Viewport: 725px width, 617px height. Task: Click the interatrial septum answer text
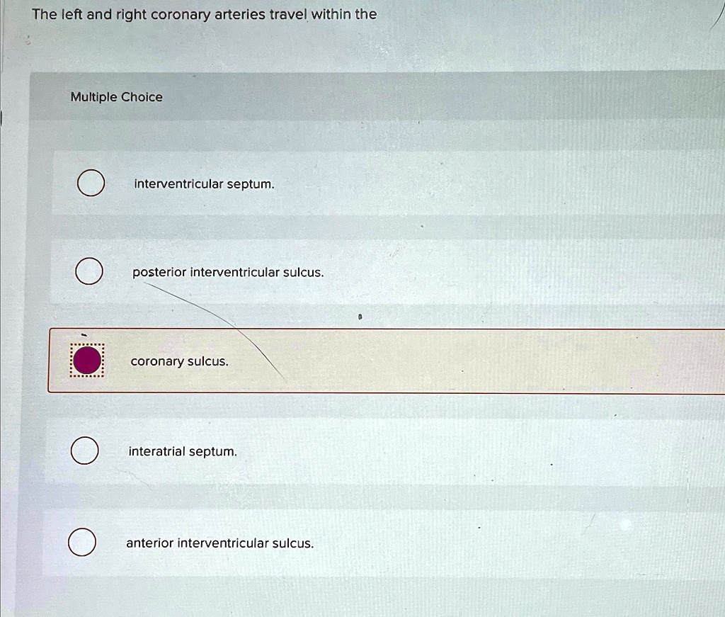pyautogui.click(x=183, y=451)
